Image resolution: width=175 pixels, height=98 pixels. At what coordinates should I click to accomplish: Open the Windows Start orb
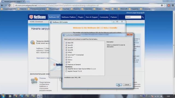coord(3,96)
